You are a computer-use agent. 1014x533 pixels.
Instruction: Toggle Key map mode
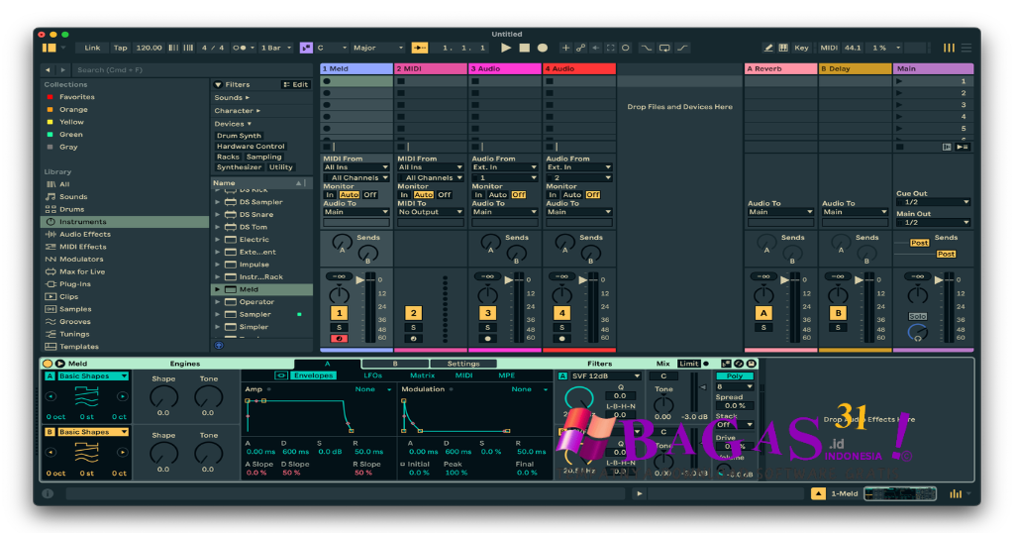(x=801, y=48)
